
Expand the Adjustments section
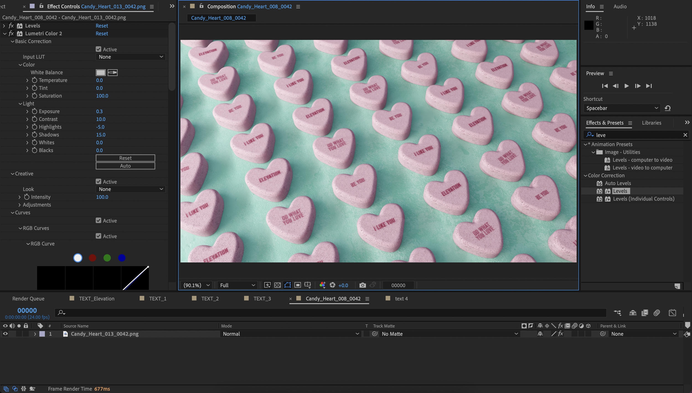(x=19, y=205)
